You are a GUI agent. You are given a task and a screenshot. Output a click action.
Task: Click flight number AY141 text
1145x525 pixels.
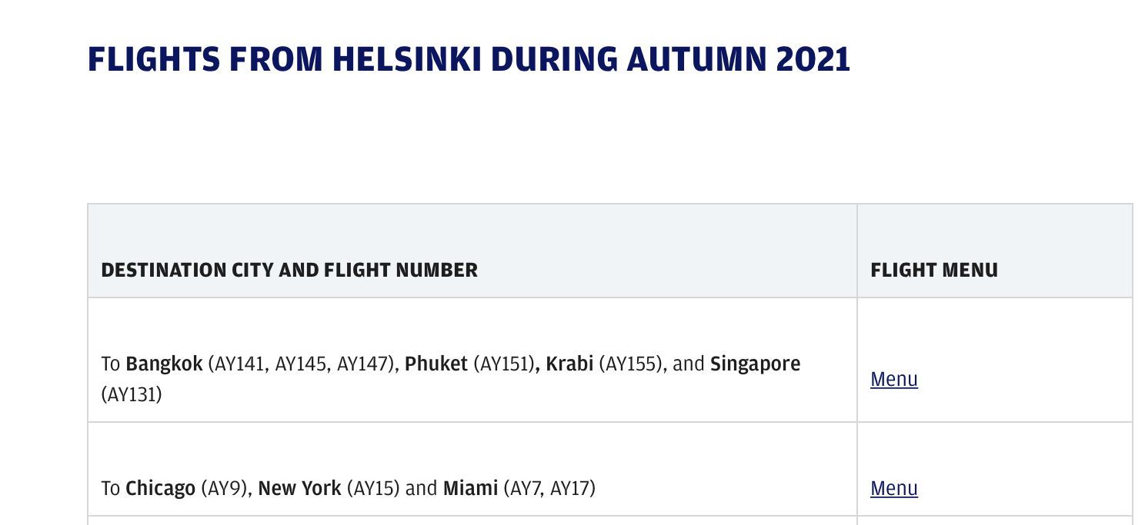pos(239,364)
